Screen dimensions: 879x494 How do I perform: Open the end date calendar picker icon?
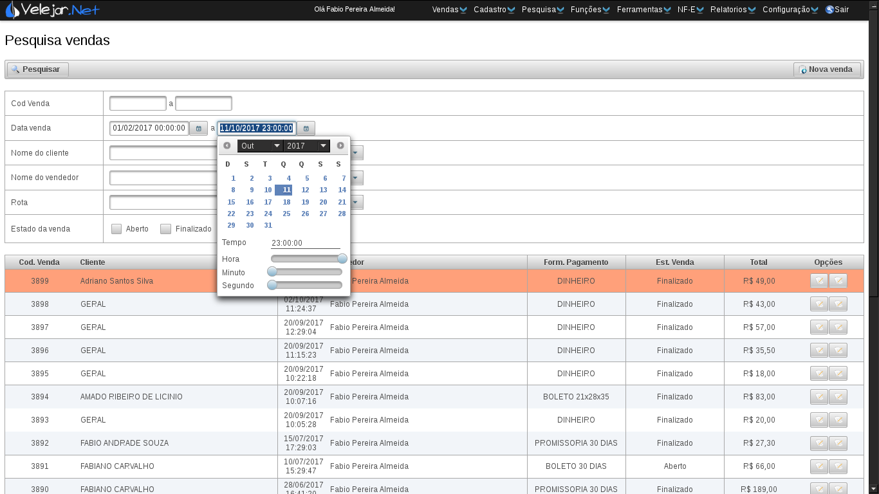click(306, 129)
